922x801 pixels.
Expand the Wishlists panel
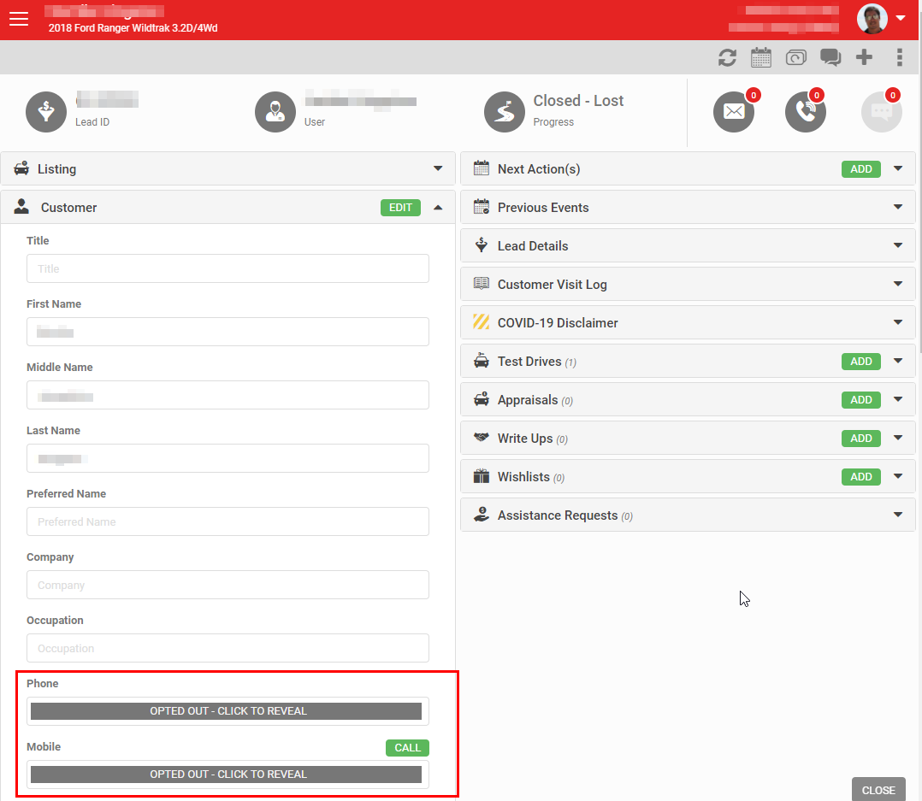(x=898, y=476)
